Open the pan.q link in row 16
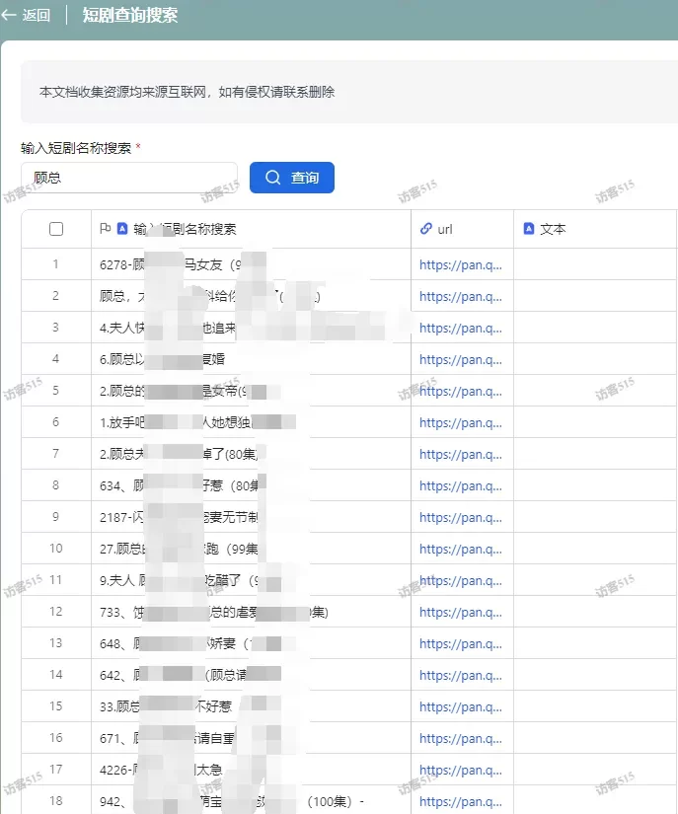Image resolution: width=678 pixels, height=814 pixels. pyautogui.click(x=461, y=739)
